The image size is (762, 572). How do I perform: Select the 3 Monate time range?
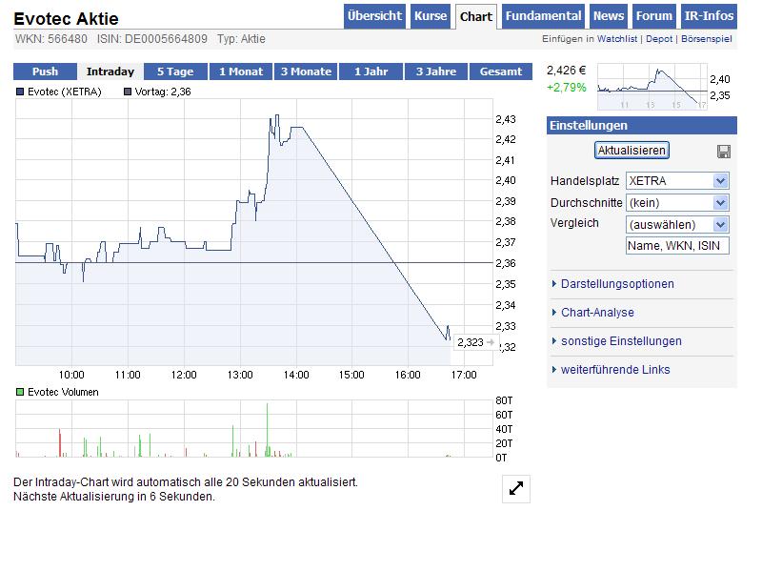point(306,71)
